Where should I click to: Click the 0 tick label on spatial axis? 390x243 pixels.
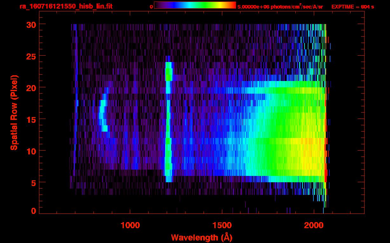point(33,211)
